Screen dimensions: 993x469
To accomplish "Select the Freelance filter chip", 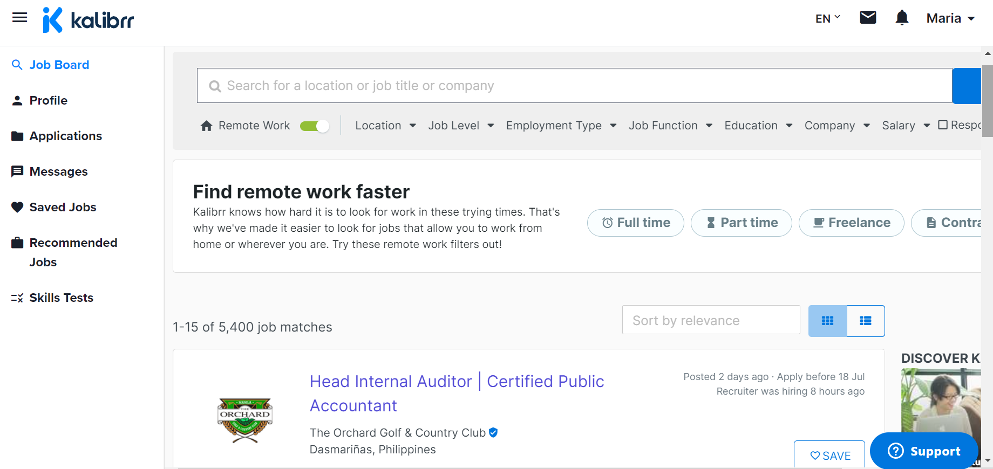I will [x=852, y=223].
